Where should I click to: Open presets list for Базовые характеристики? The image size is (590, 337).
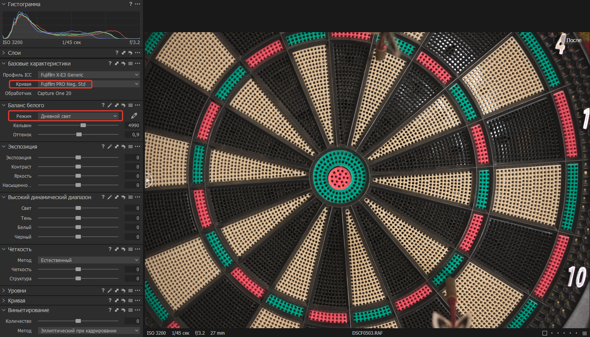[130, 63]
